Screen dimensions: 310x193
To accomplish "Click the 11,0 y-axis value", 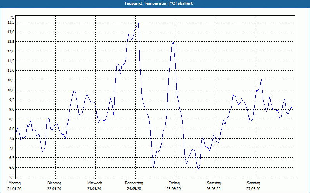I will pos(11,71).
